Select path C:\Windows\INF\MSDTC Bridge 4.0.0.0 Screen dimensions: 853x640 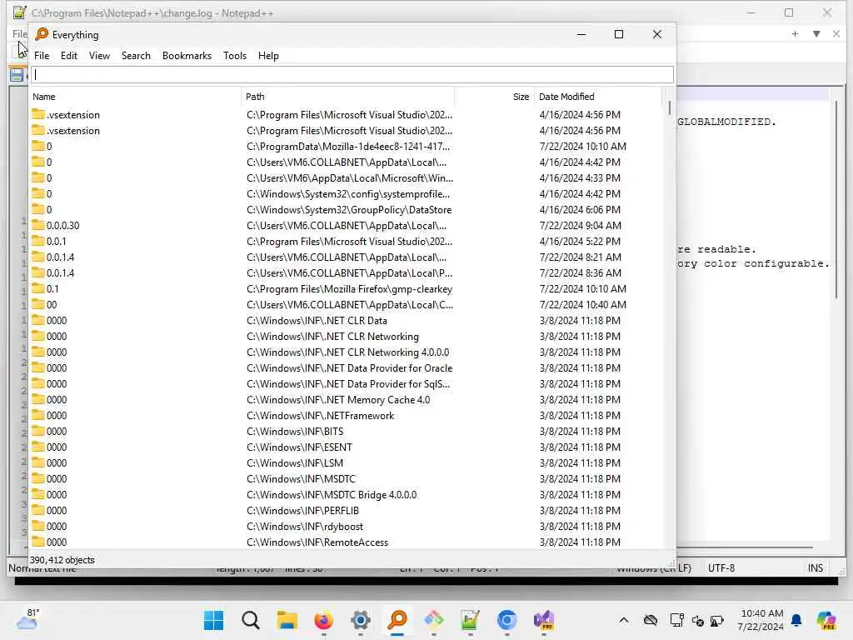coord(332,495)
